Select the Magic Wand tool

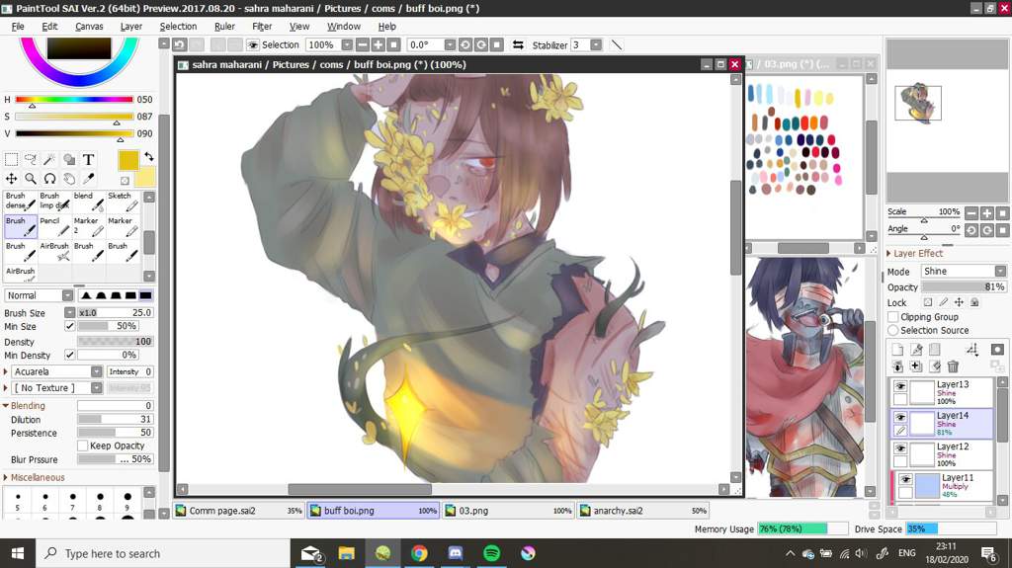49,159
